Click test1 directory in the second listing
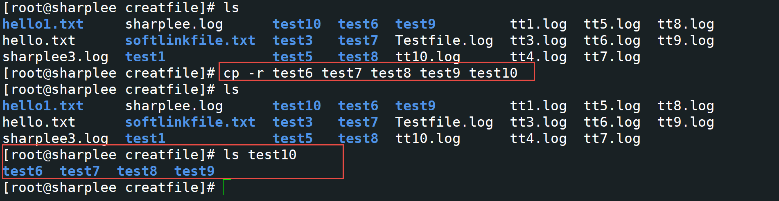The height and width of the screenshot is (201, 779). [145, 138]
